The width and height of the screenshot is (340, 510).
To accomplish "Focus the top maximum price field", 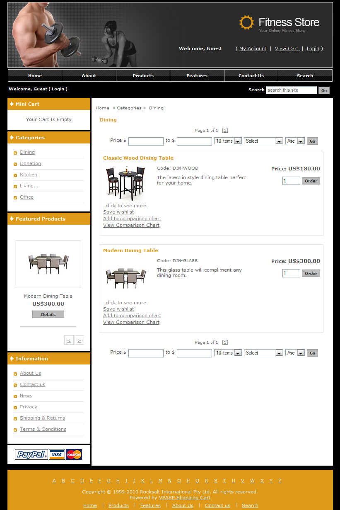I will [x=194, y=141].
